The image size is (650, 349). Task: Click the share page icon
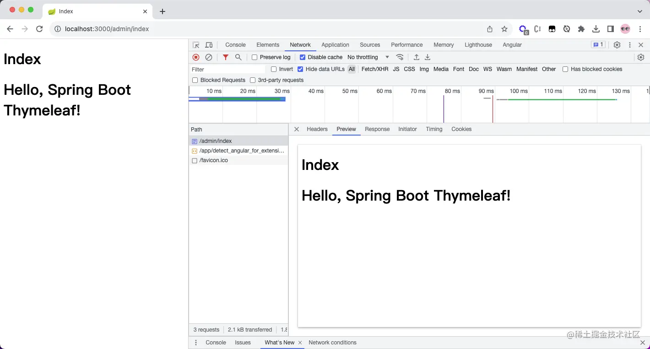[x=490, y=29]
